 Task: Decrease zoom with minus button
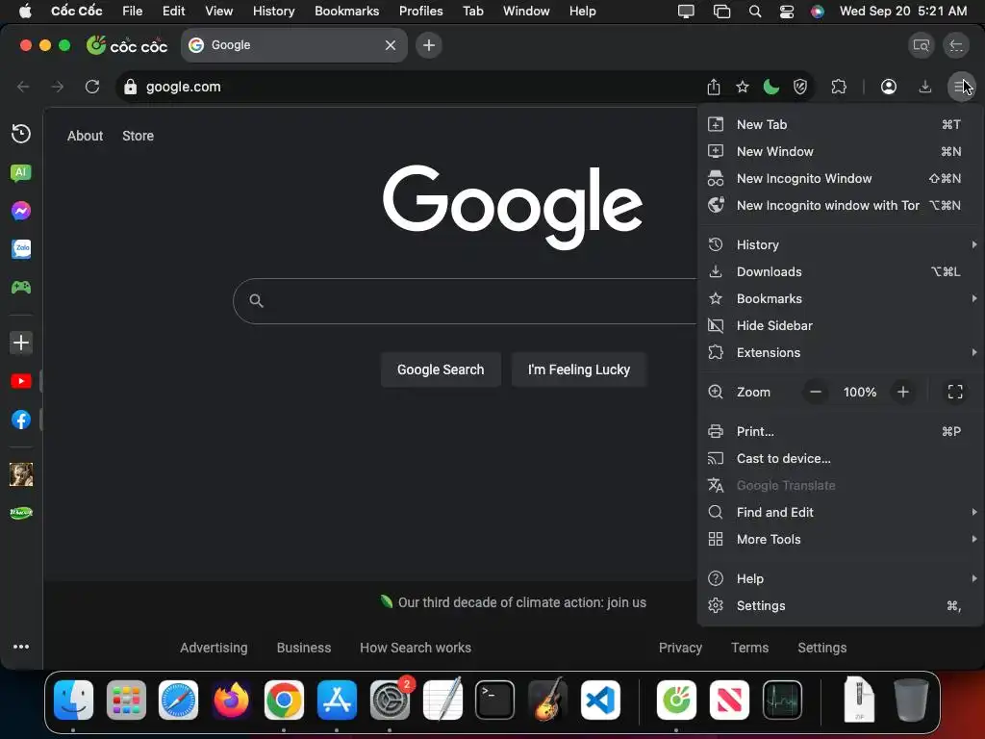pyautogui.click(x=816, y=393)
